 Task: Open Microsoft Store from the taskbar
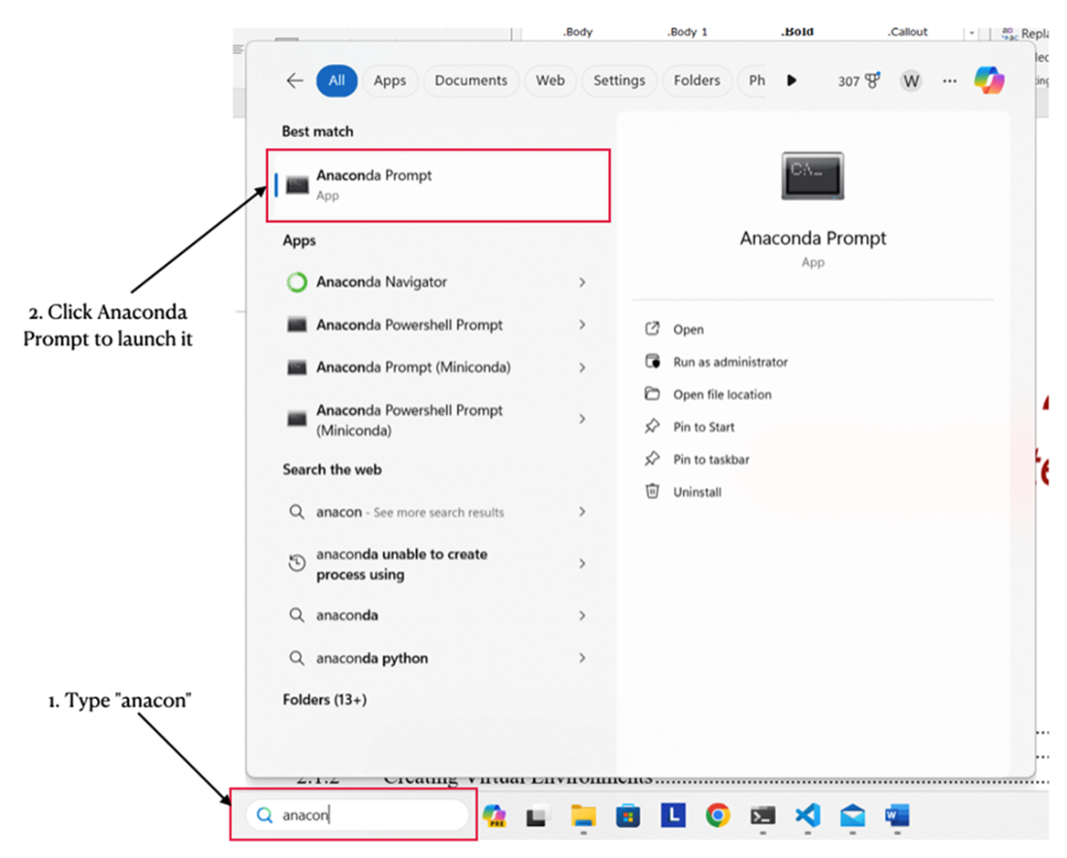[x=629, y=816]
